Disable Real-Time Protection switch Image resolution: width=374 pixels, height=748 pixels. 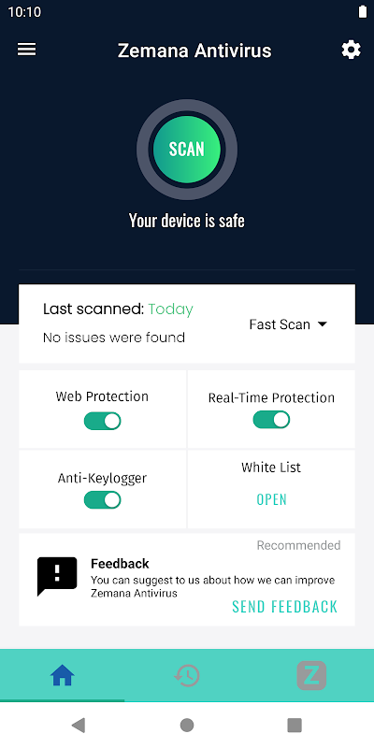271,420
